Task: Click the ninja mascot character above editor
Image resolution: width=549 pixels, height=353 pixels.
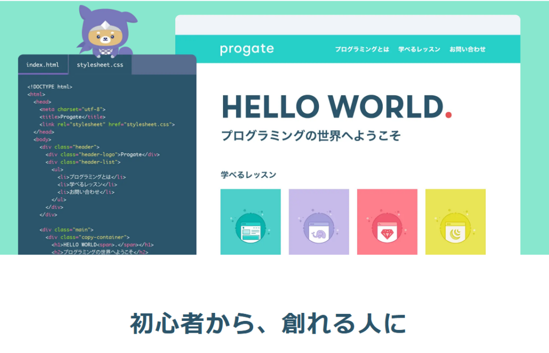Action: [106, 32]
